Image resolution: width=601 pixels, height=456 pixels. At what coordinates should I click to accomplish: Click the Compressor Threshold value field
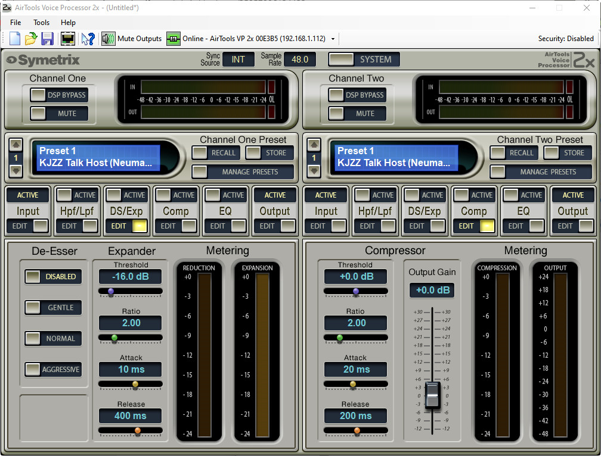coord(355,276)
